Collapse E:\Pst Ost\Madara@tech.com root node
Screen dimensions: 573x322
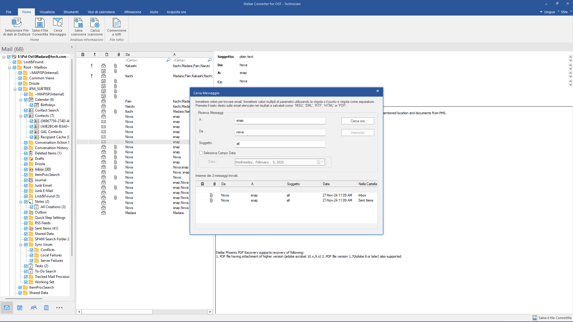(4, 57)
